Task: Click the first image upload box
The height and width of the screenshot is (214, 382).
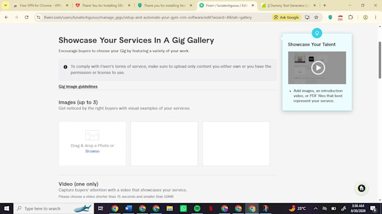Action: pyautogui.click(x=92, y=143)
